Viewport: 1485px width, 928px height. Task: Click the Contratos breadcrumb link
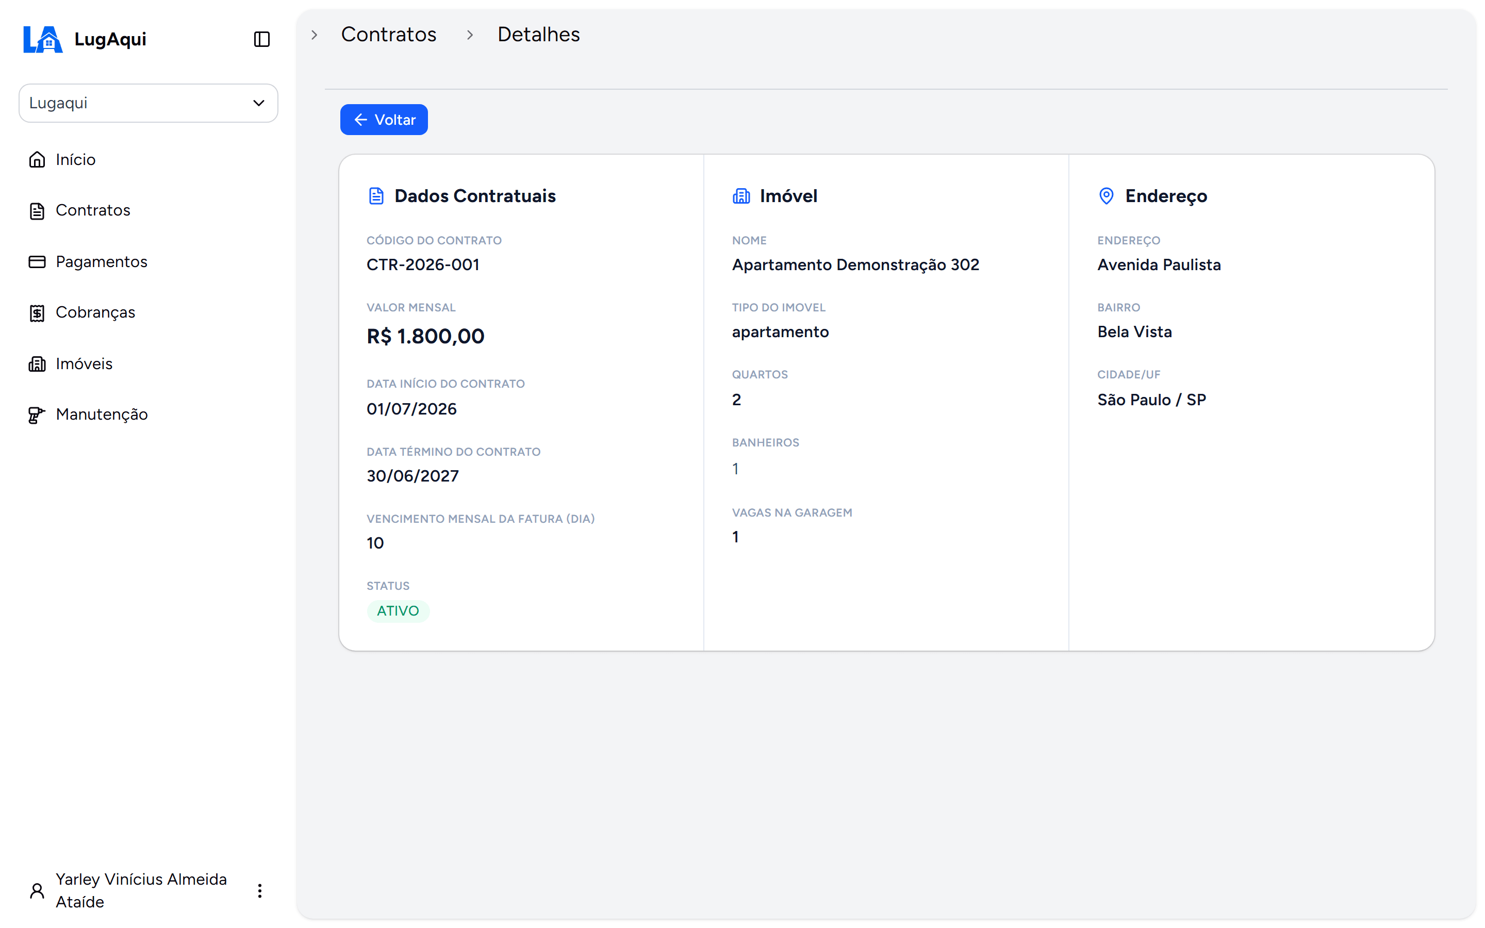pos(388,35)
